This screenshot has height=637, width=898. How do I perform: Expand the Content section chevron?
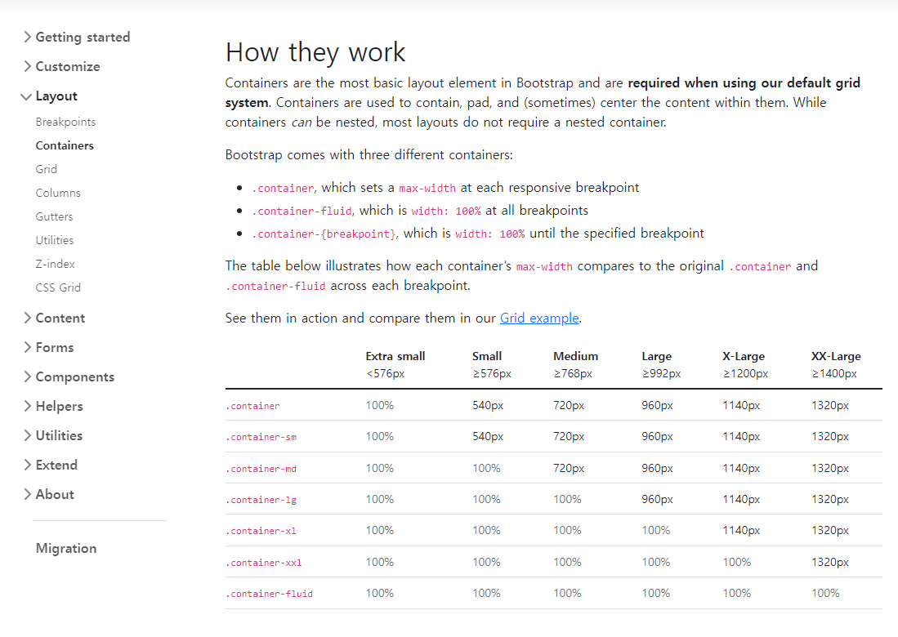pyautogui.click(x=27, y=318)
